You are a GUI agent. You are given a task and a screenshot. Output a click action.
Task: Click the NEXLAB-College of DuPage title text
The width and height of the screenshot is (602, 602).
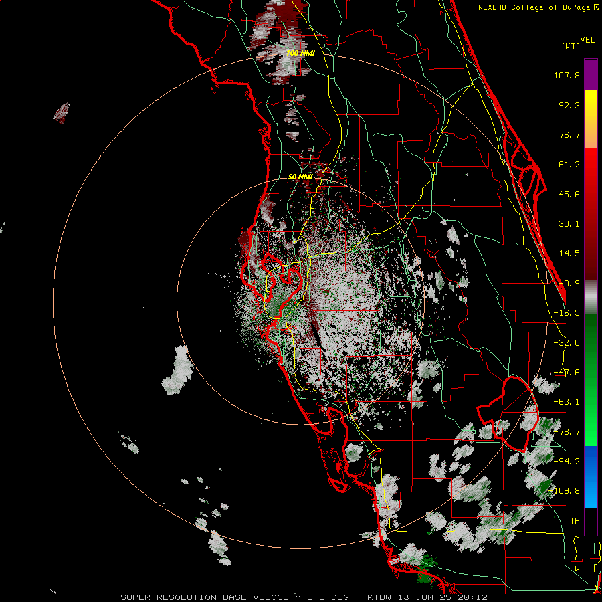tap(538, 7)
